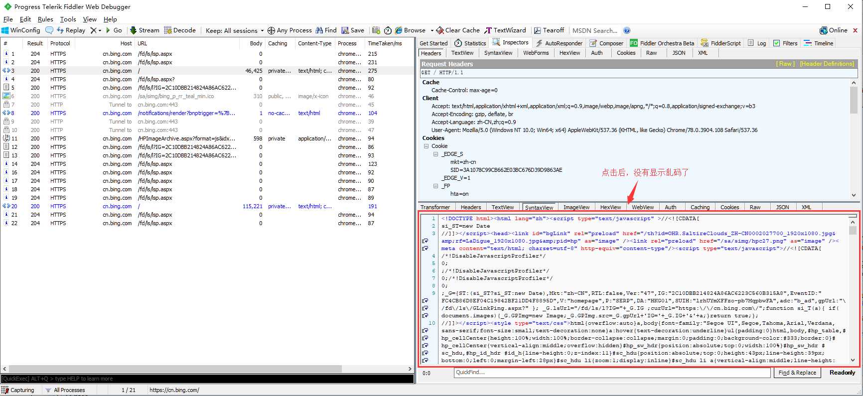Switch to the Composer tab
The height and width of the screenshot is (396, 863).
[x=606, y=43]
